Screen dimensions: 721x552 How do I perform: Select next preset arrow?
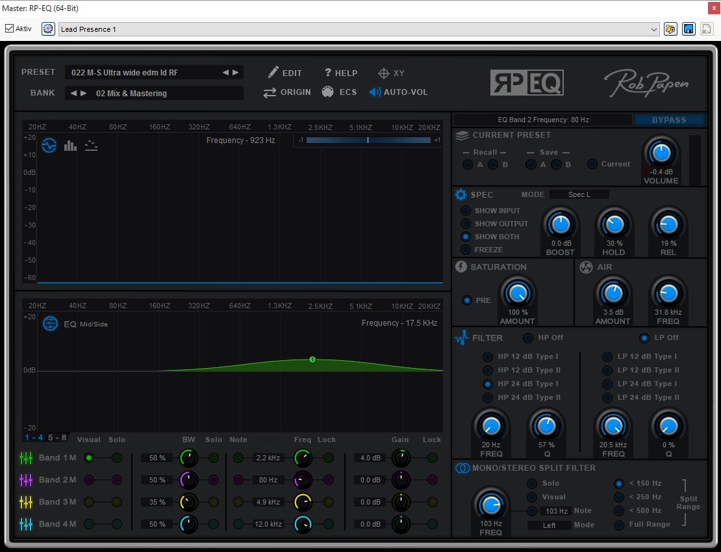tap(235, 72)
